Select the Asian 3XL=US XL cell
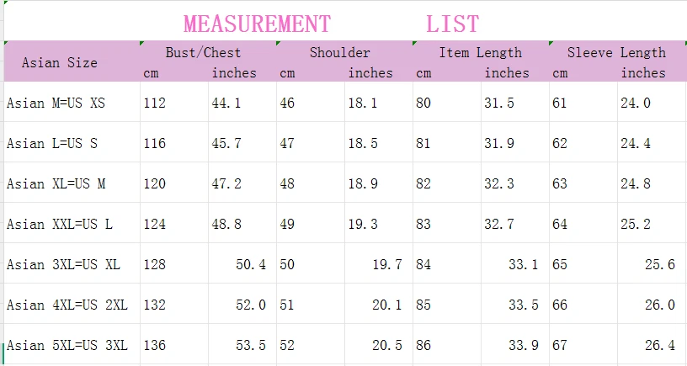Screen dimensions: 687x366 (x=63, y=264)
